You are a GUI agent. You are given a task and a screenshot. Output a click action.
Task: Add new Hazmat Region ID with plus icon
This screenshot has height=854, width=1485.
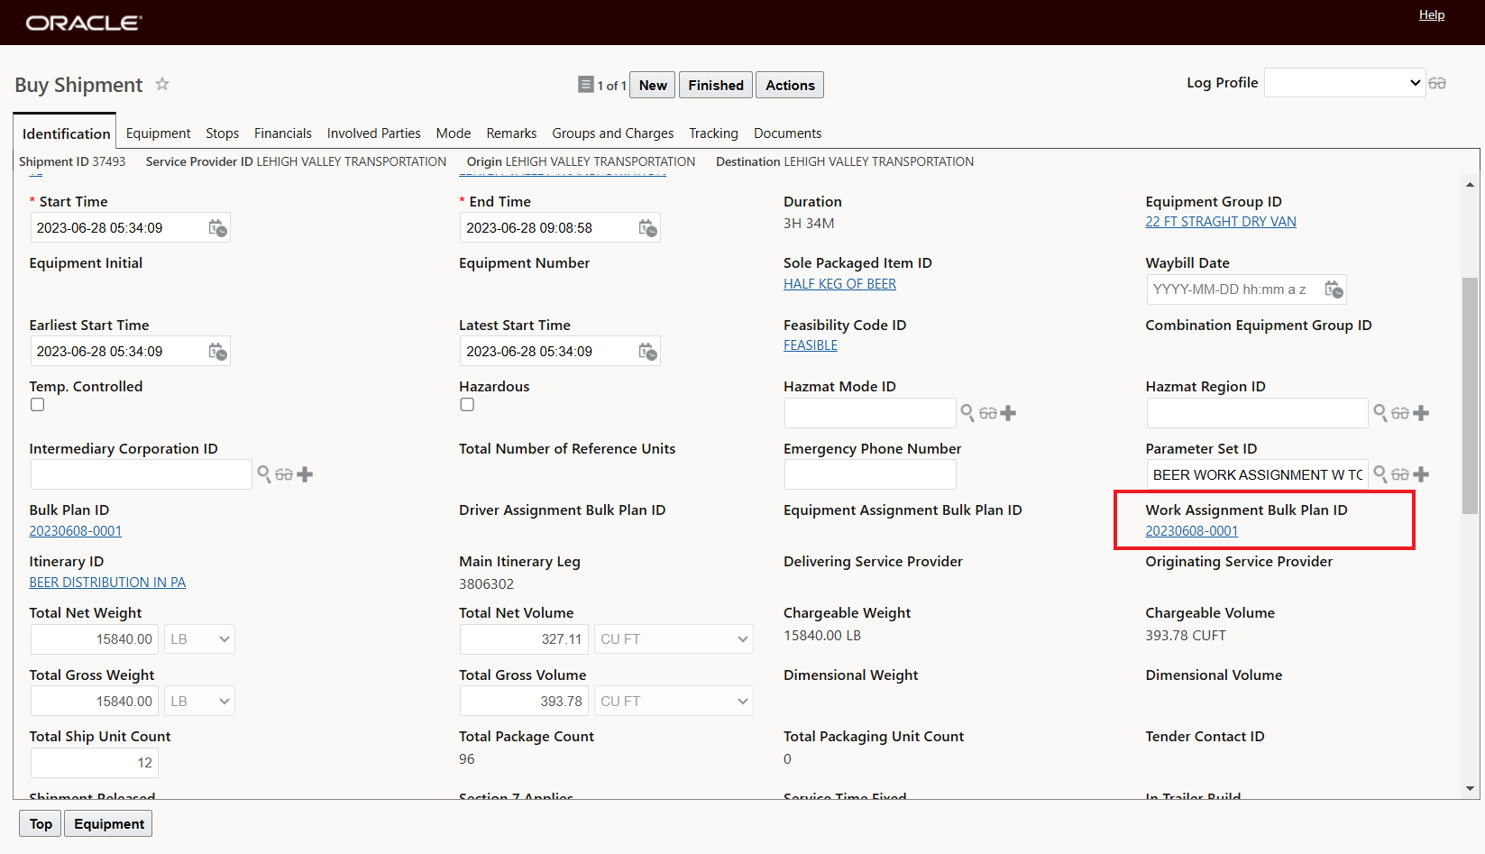pyautogui.click(x=1421, y=413)
